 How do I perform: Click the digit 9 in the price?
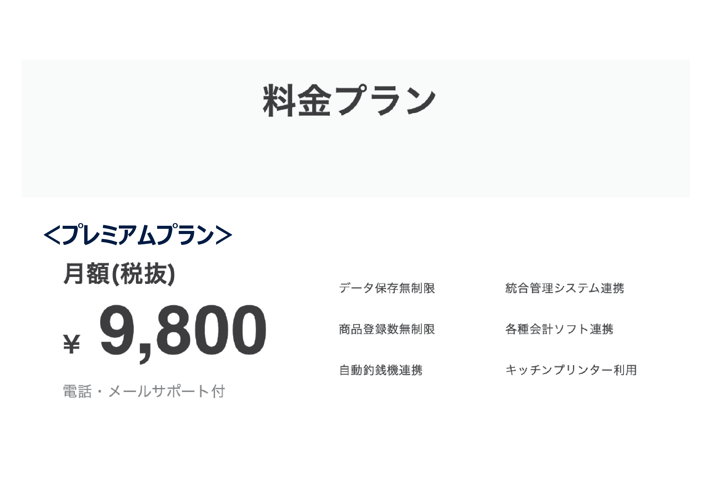click(x=117, y=330)
